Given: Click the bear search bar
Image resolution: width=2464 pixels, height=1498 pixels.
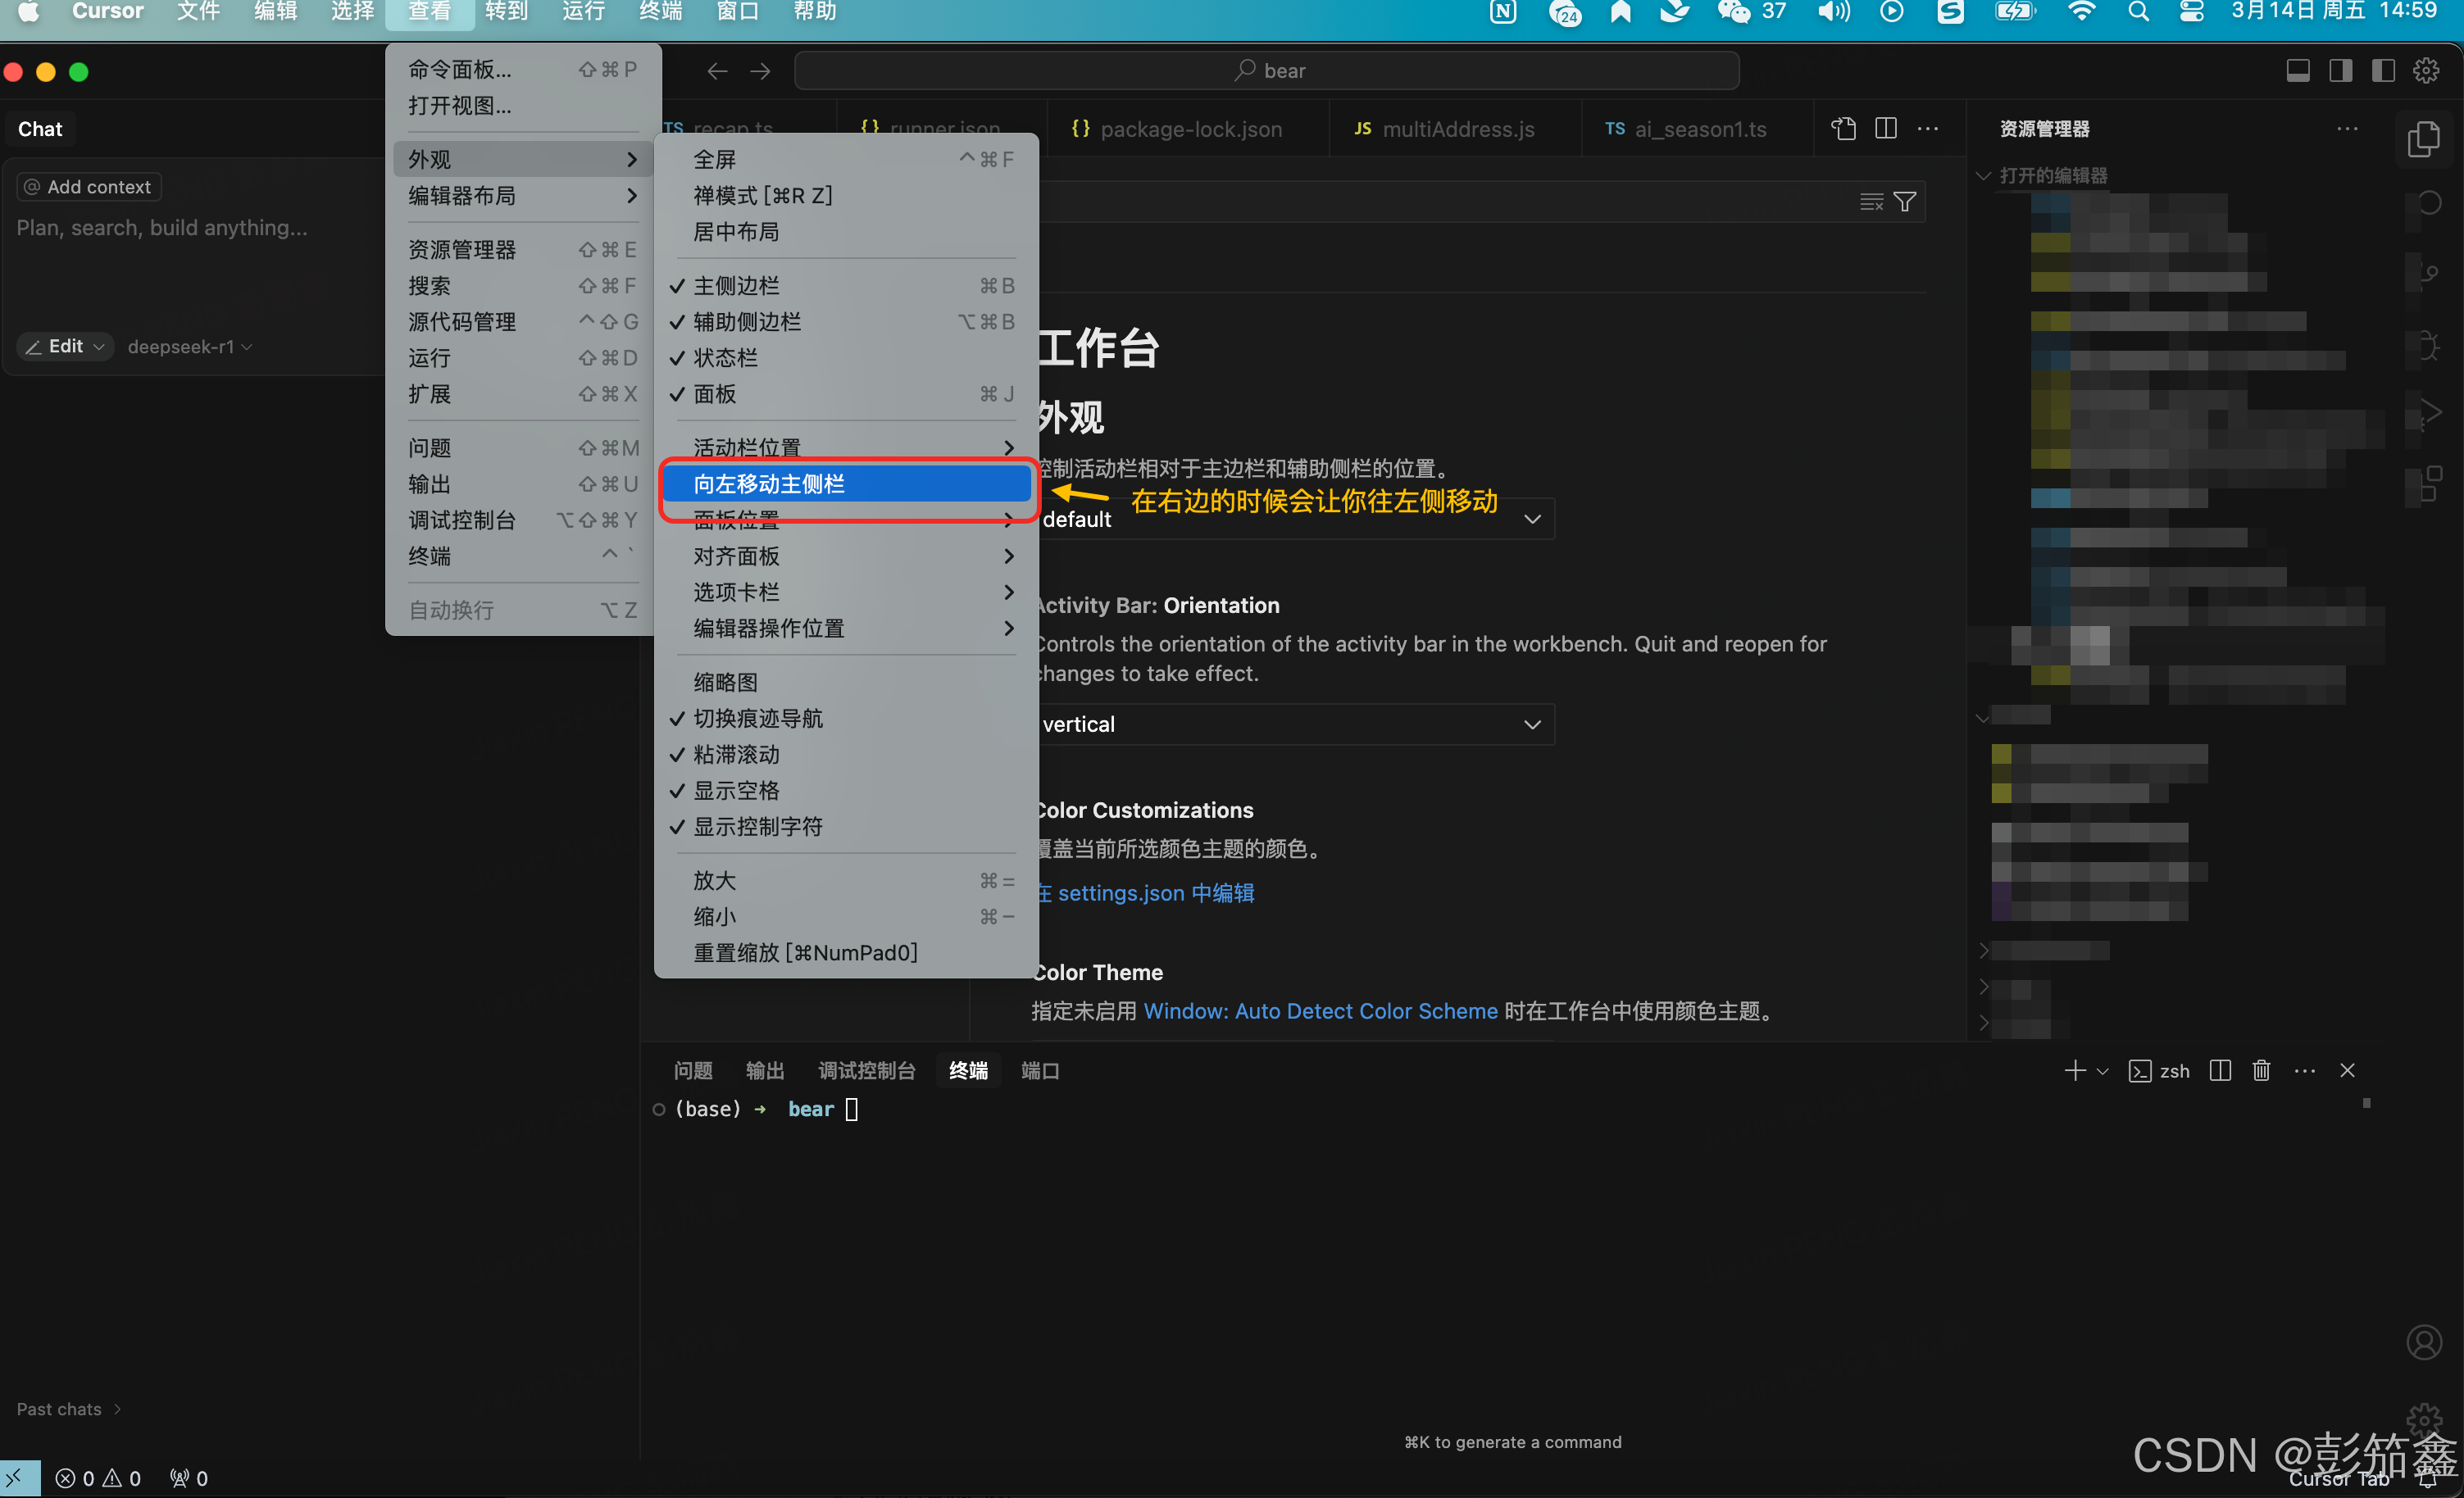Looking at the screenshot, I should (x=1266, y=71).
